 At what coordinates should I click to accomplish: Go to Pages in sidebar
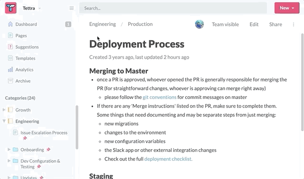(x=21, y=36)
